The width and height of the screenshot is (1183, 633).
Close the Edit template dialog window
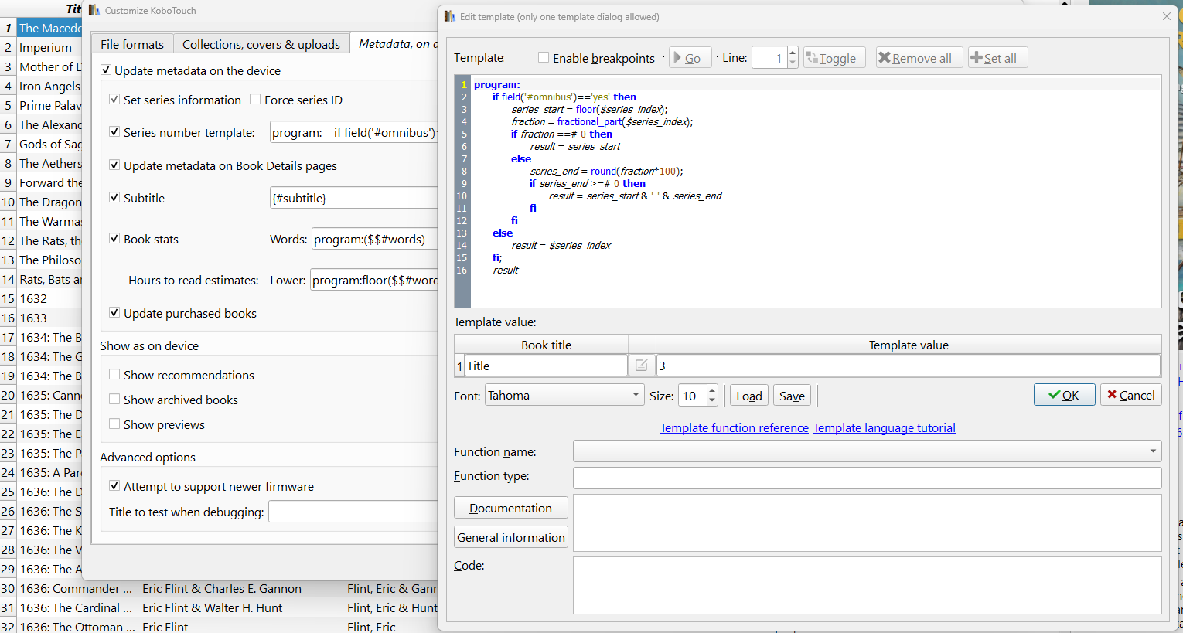[x=1166, y=16]
